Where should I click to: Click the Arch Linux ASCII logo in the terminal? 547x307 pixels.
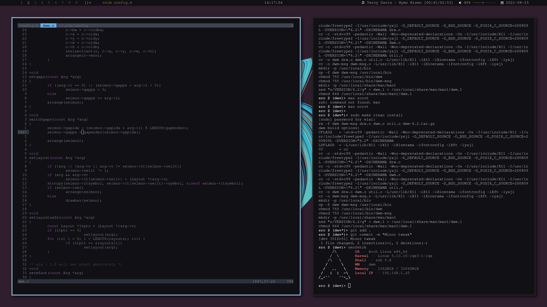point(334,264)
